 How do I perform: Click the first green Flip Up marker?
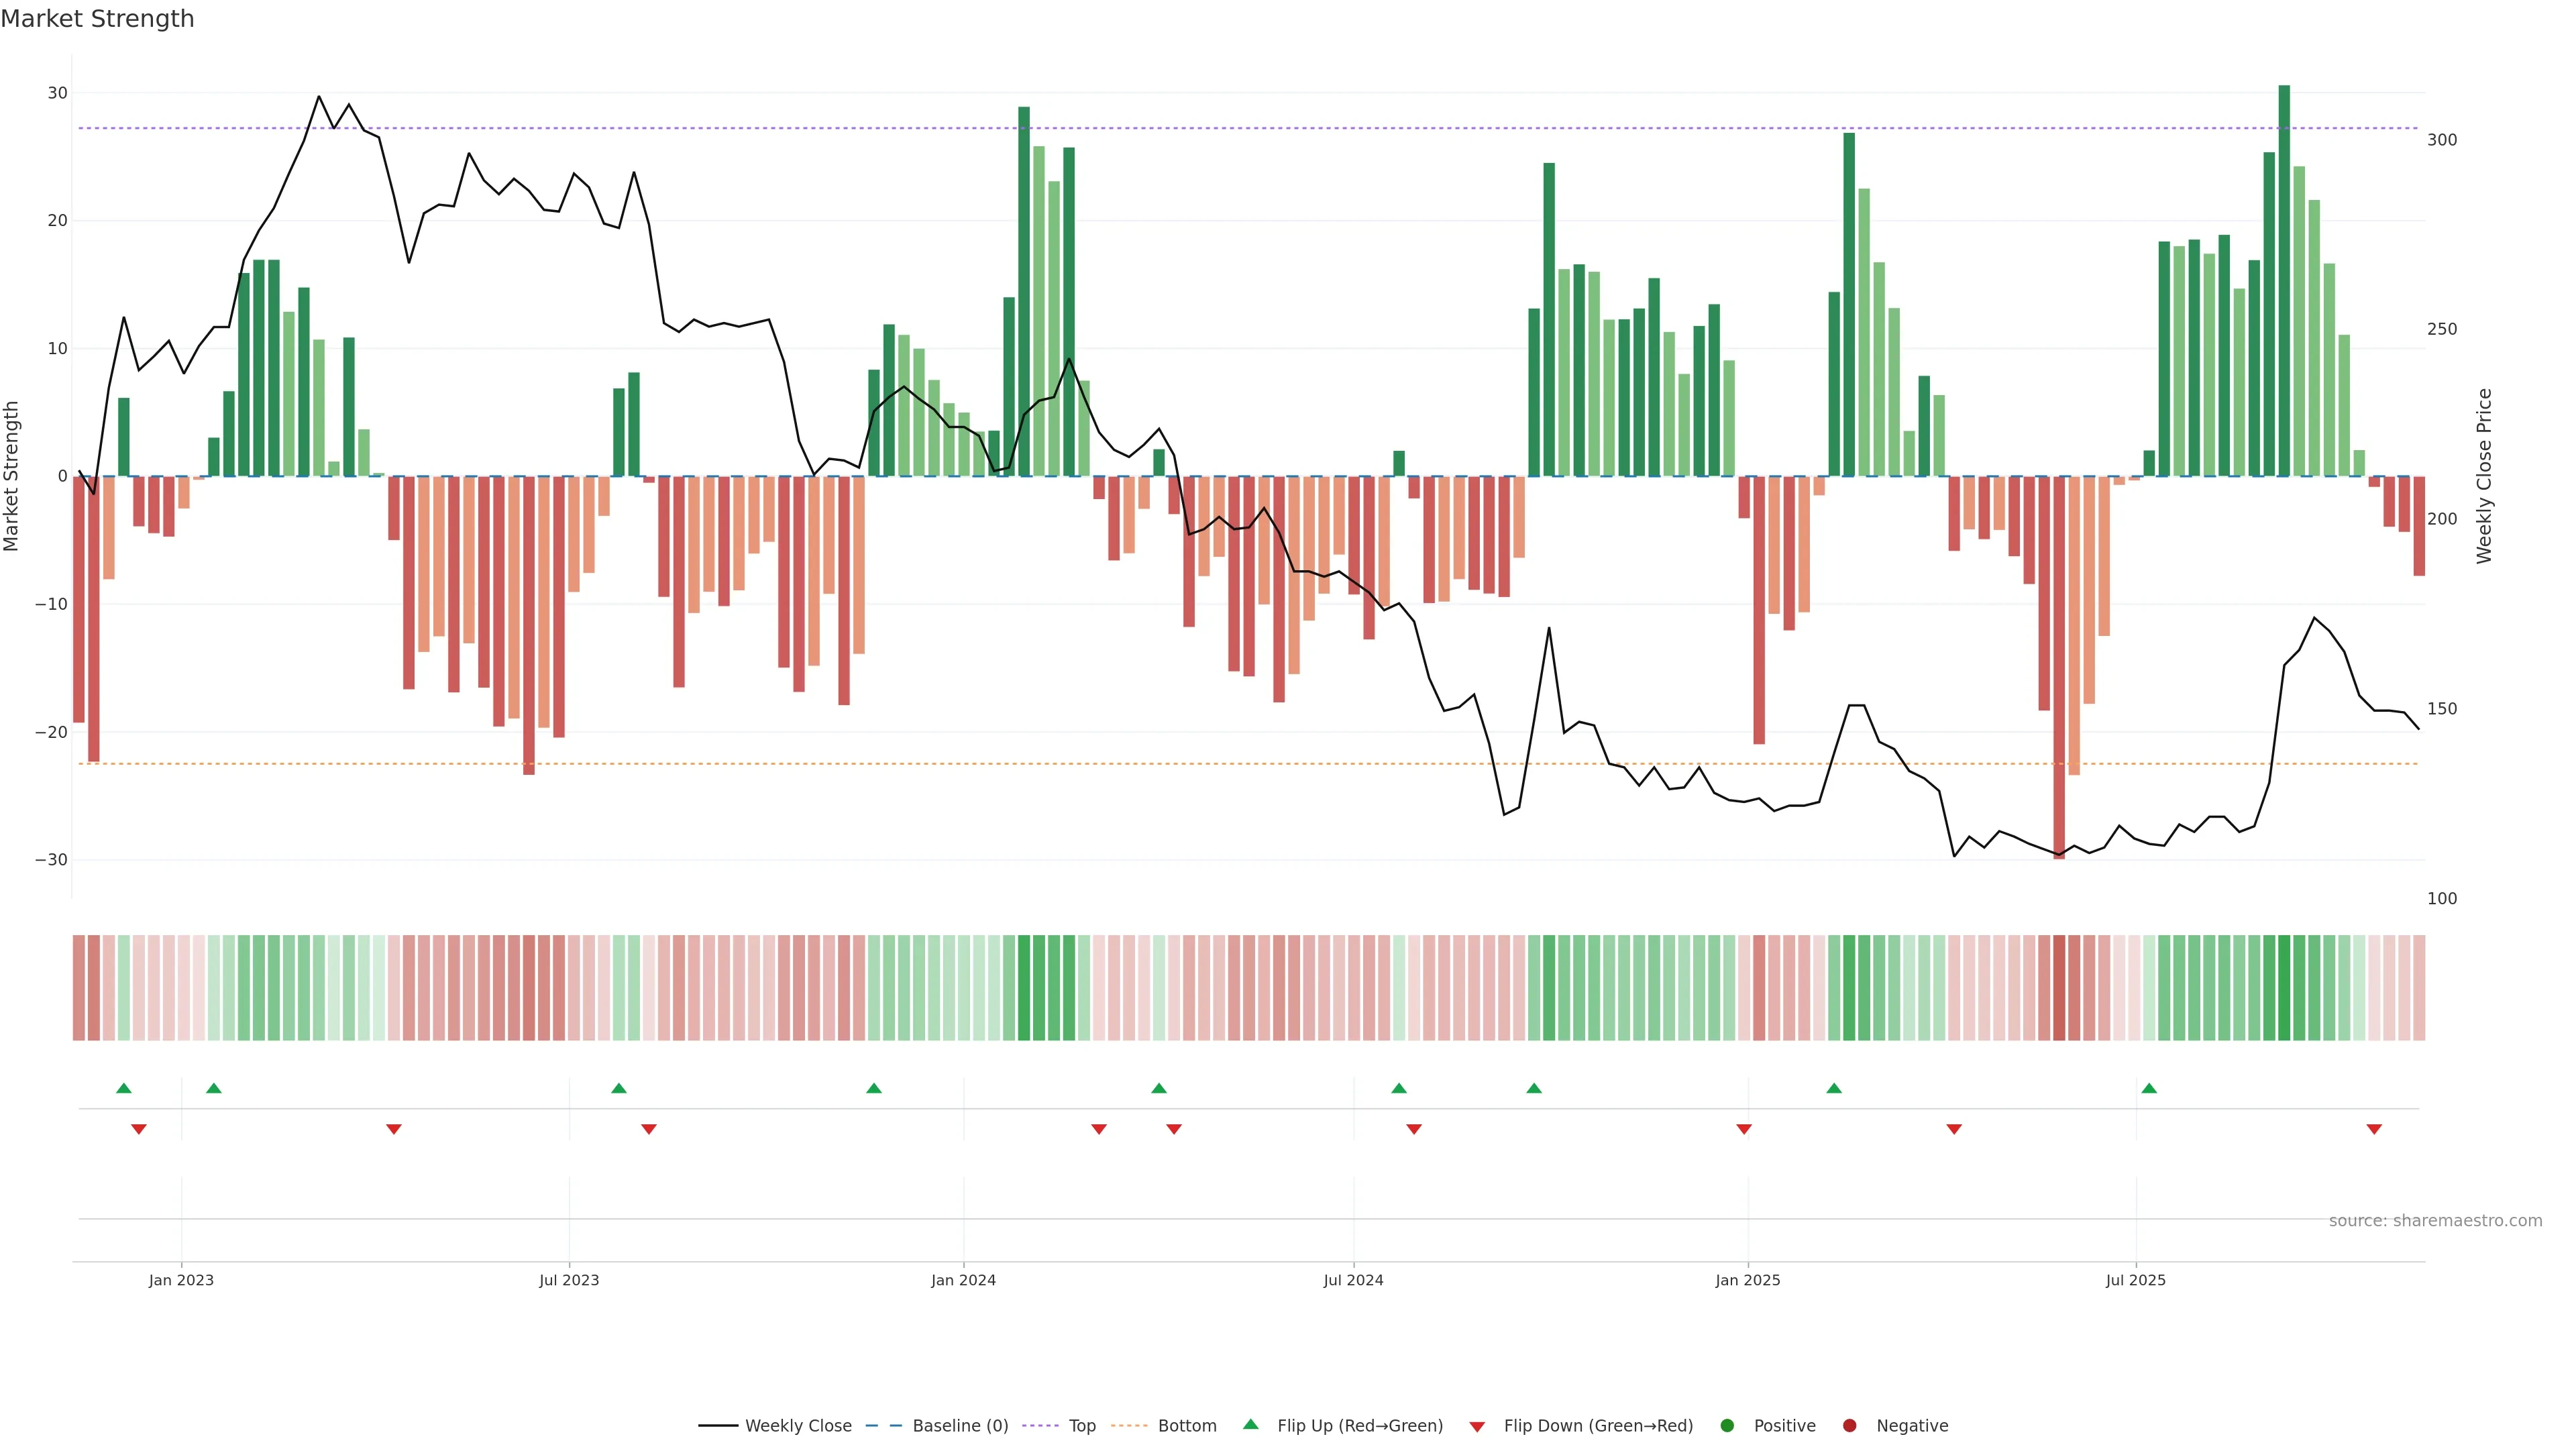click(x=124, y=1088)
